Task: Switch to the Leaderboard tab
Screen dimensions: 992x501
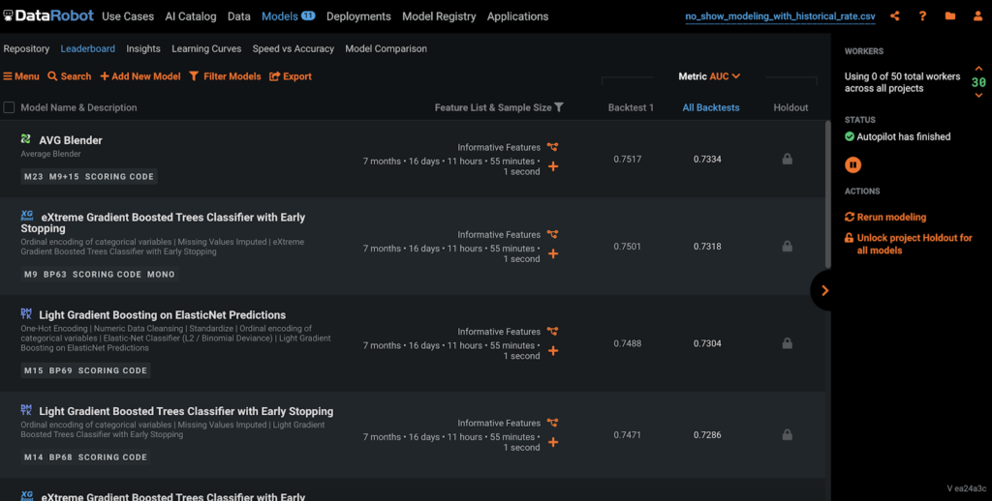Action: [88, 48]
